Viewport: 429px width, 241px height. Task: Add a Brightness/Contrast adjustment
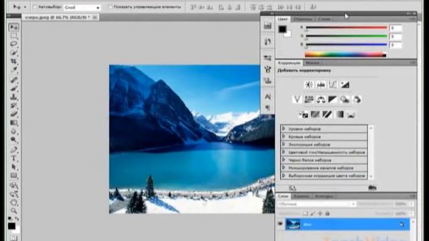point(309,85)
